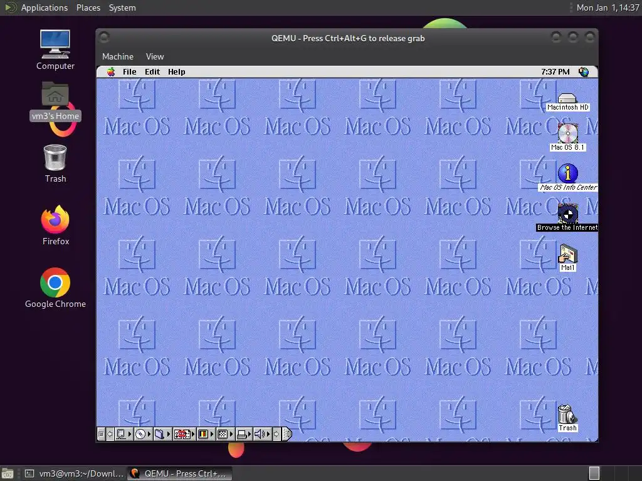The image size is (642, 481).
Task: Click the QEMU window menu button in title bar
Action: (104, 37)
